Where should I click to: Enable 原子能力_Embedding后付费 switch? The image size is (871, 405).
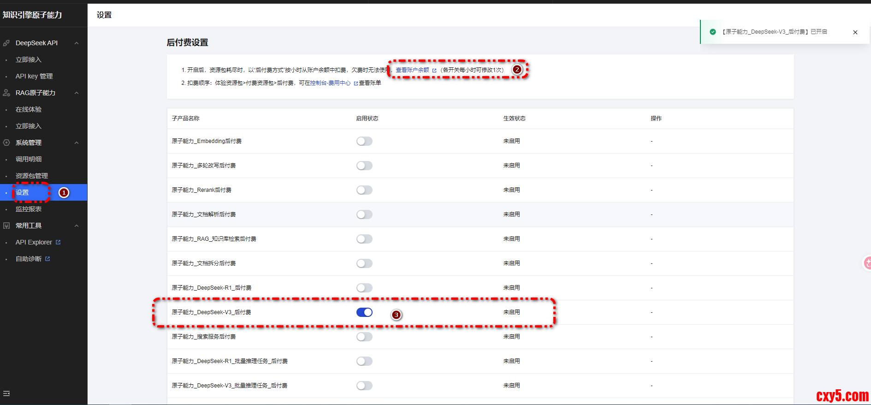[364, 141]
